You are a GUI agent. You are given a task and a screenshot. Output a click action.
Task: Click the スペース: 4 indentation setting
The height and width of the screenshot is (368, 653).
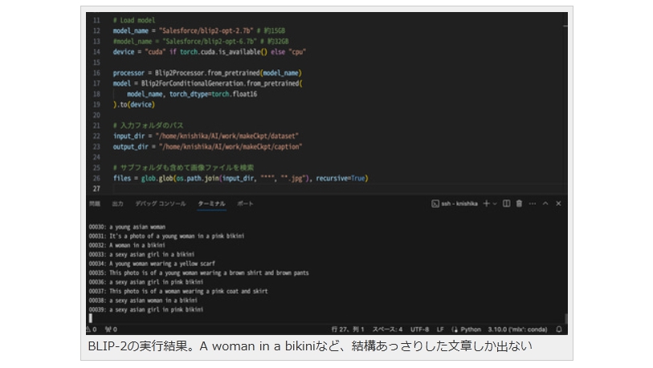387,329
